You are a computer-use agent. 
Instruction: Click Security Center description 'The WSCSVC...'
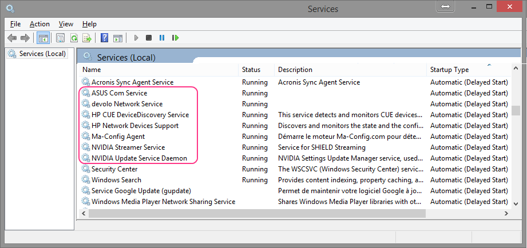(351, 169)
